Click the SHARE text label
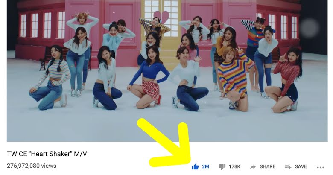The image size is (333, 175). (267, 167)
